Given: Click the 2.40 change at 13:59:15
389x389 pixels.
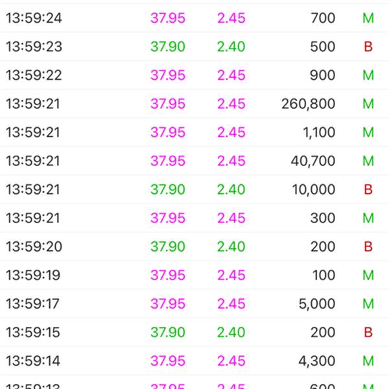Looking at the screenshot, I should [x=231, y=332].
